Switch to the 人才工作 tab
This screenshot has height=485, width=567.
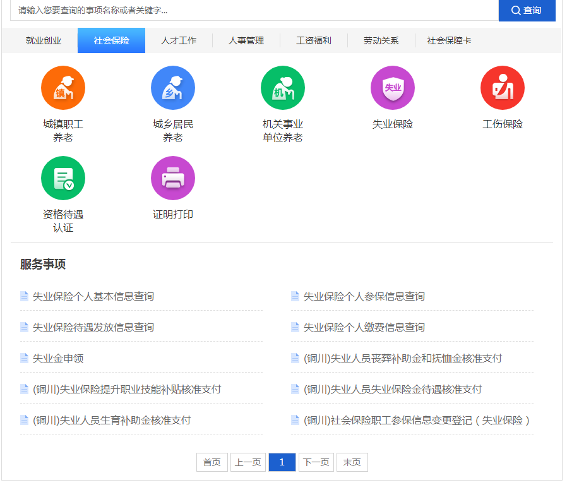[x=179, y=40]
